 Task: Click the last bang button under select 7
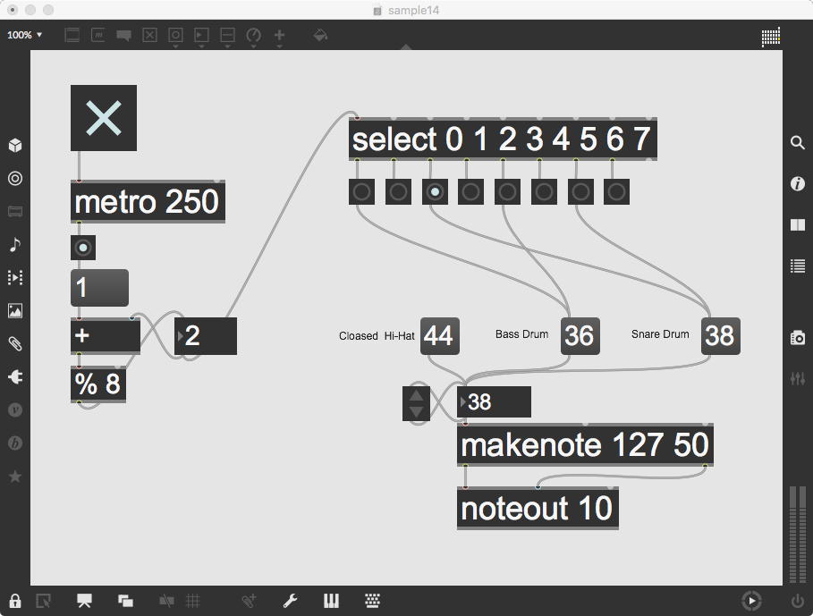click(x=616, y=191)
